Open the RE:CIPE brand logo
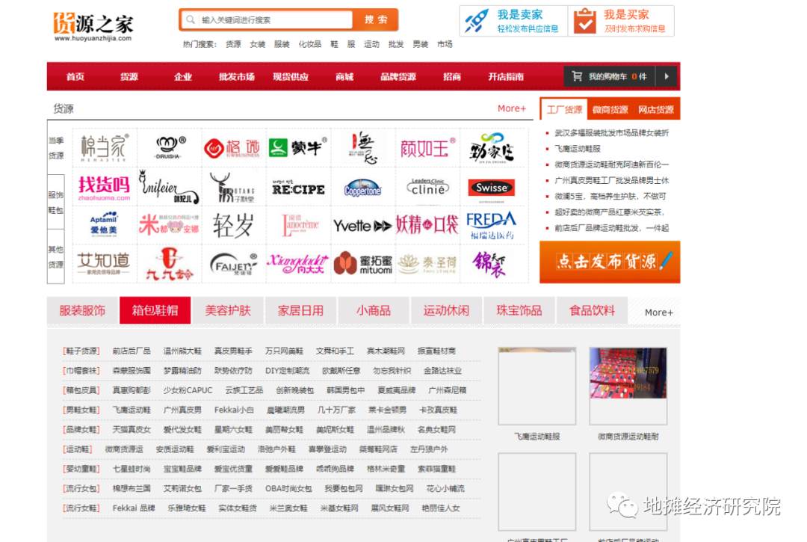Viewport: 807px width, 542px height. [298, 188]
